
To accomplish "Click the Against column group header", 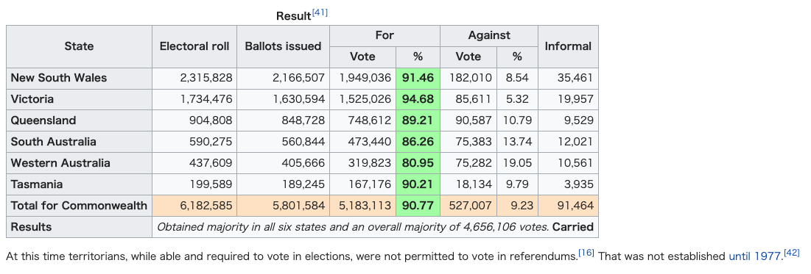I will click(x=489, y=35).
